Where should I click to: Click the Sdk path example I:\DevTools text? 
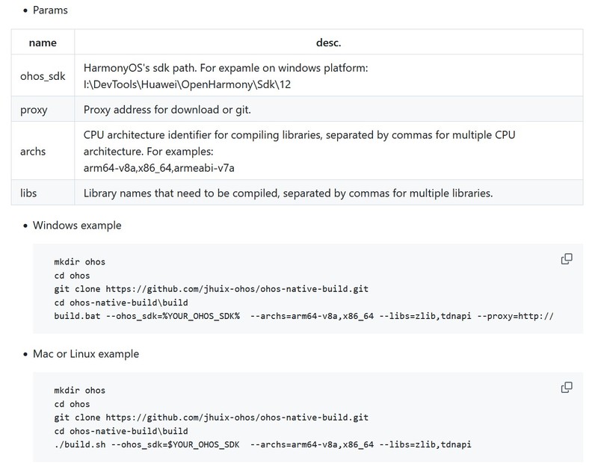(x=187, y=84)
